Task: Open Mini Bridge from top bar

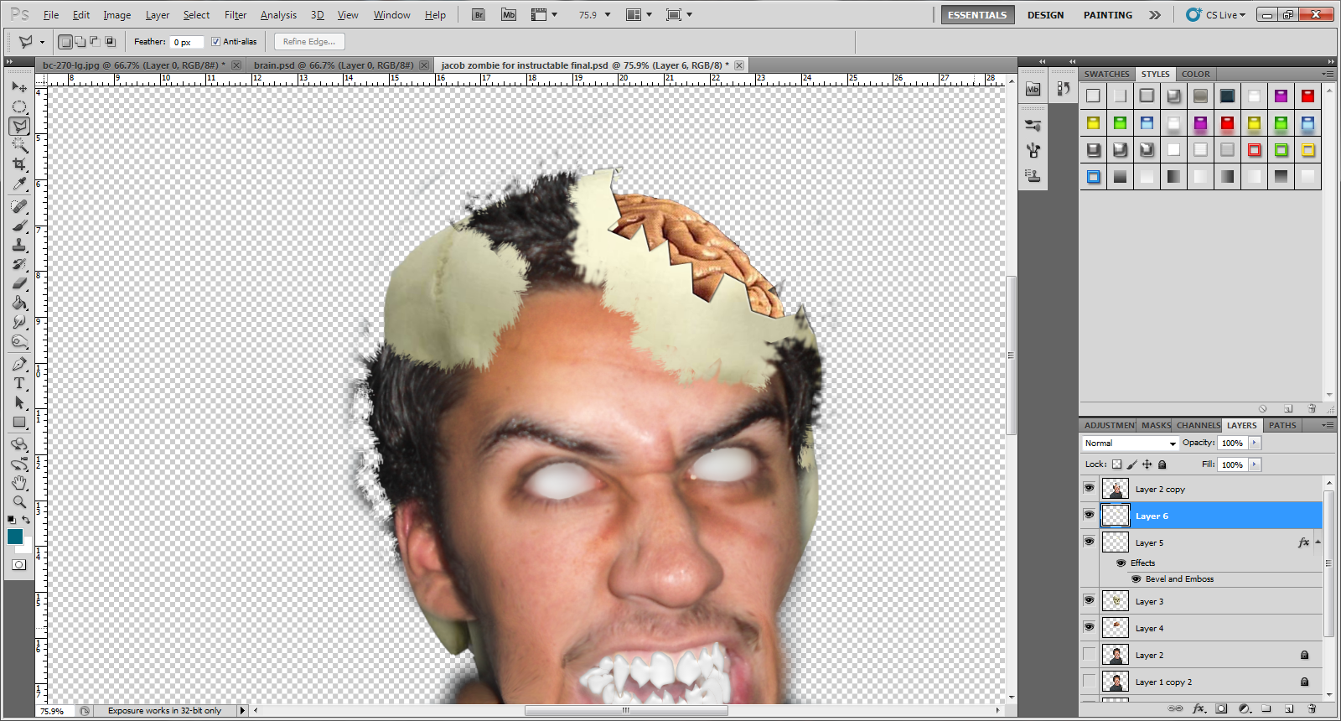Action: tap(509, 14)
